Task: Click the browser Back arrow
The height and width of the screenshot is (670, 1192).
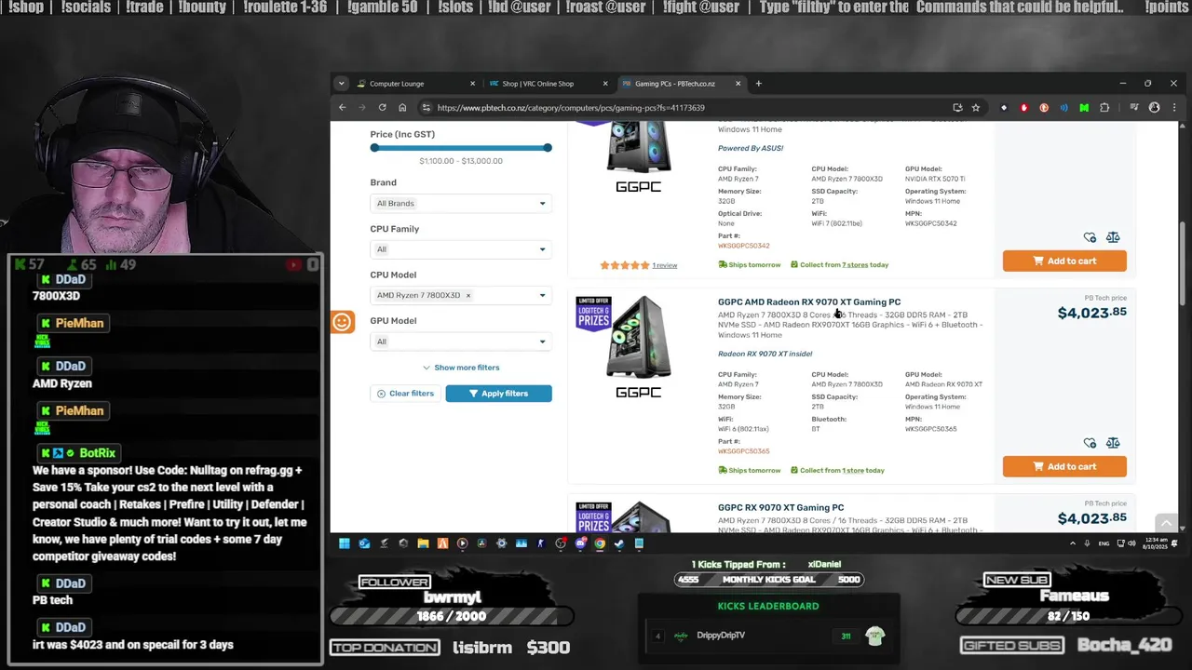Action: 342,107
